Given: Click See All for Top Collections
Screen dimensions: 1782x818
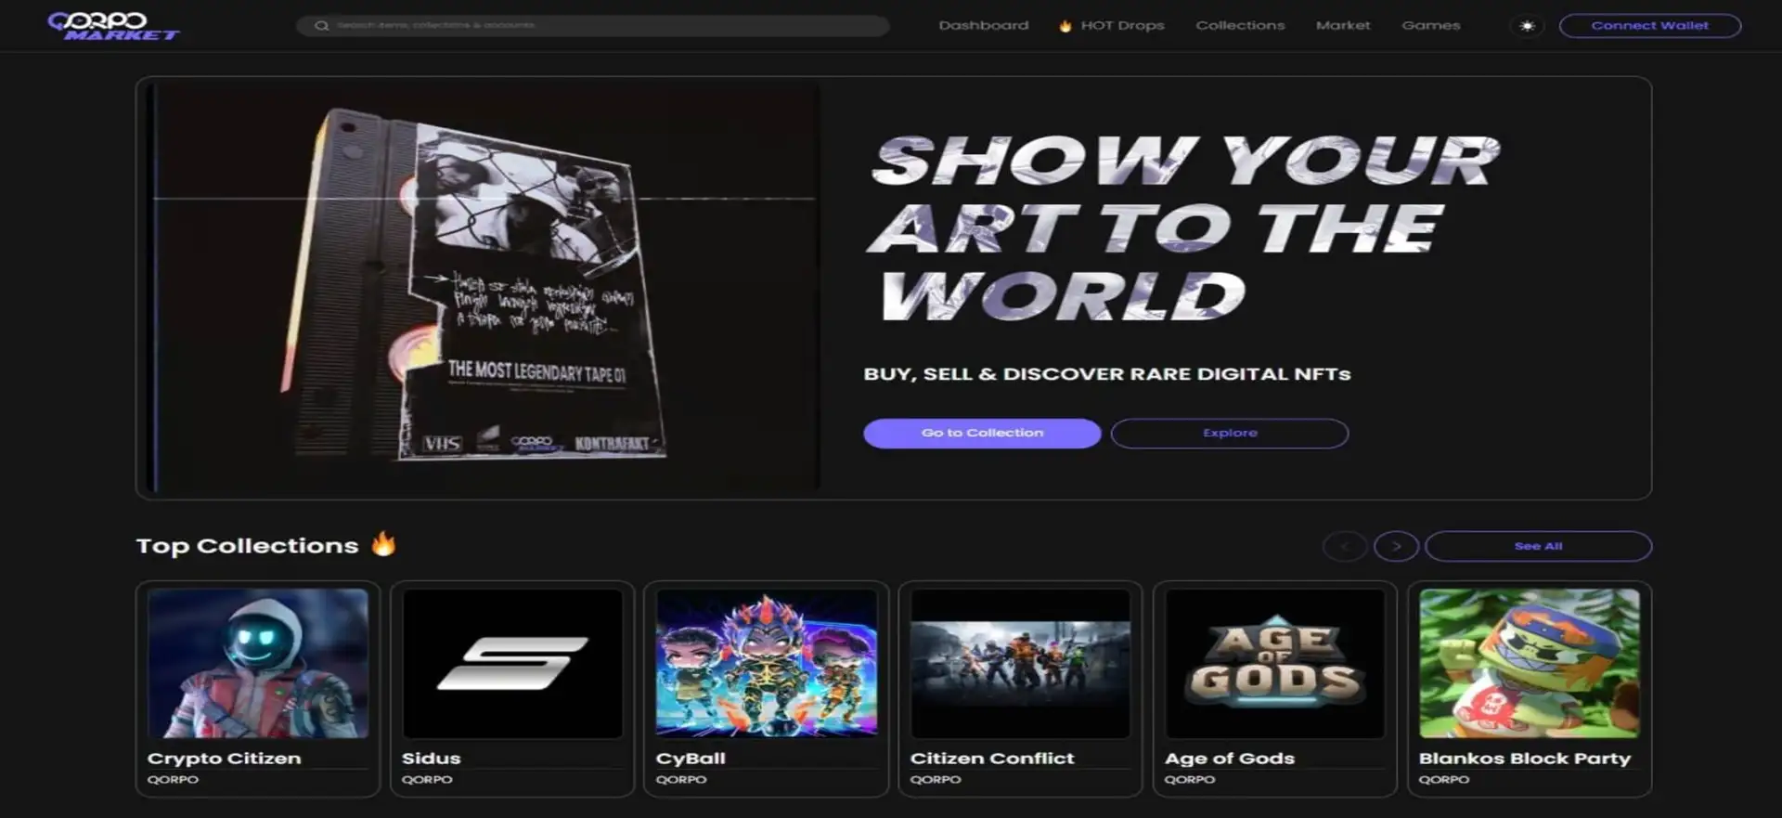Looking at the screenshot, I should pos(1538,546).
